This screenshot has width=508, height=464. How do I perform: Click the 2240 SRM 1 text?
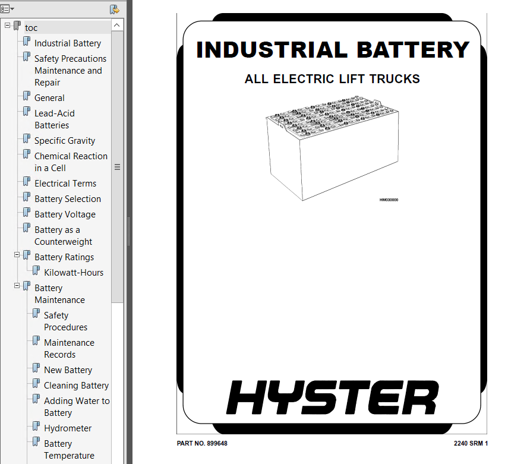(471, 443)
